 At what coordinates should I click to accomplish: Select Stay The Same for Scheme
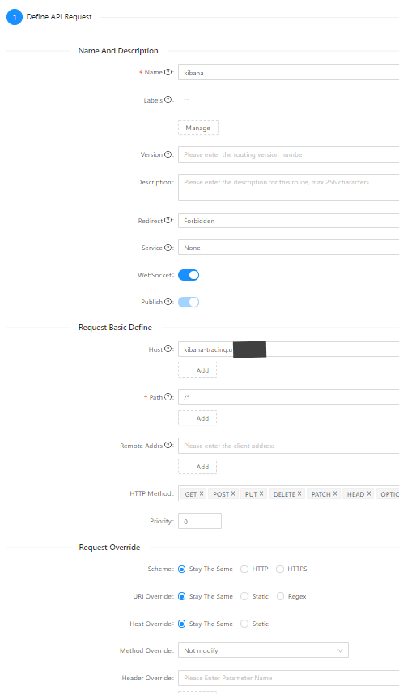coord(181,569)
